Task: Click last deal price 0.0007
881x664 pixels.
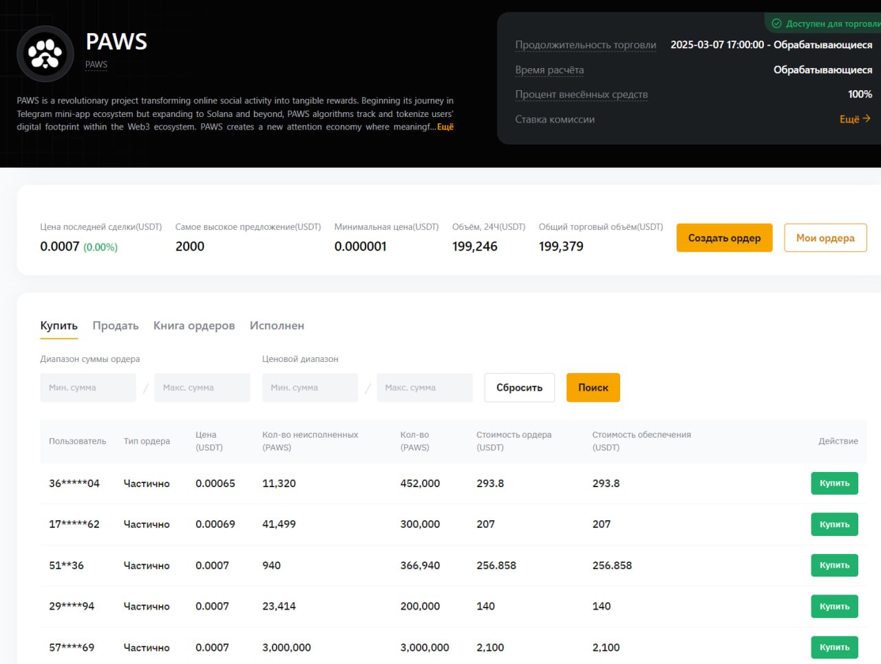Action: [60, 246]
